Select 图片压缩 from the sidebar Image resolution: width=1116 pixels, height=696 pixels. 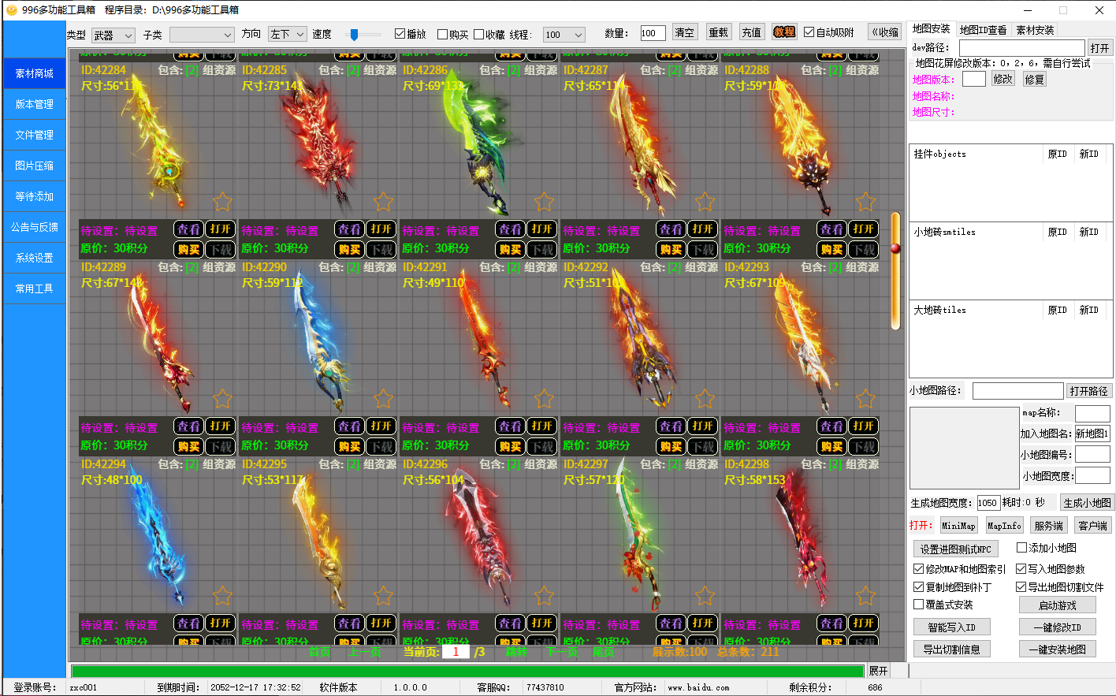tap(35, 166)
